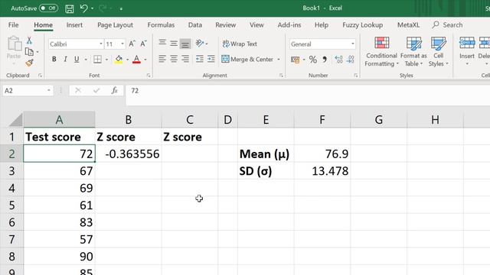The image size is (490, 275).
Task: Toggle Wrap Text
Action: click(240, 44)
